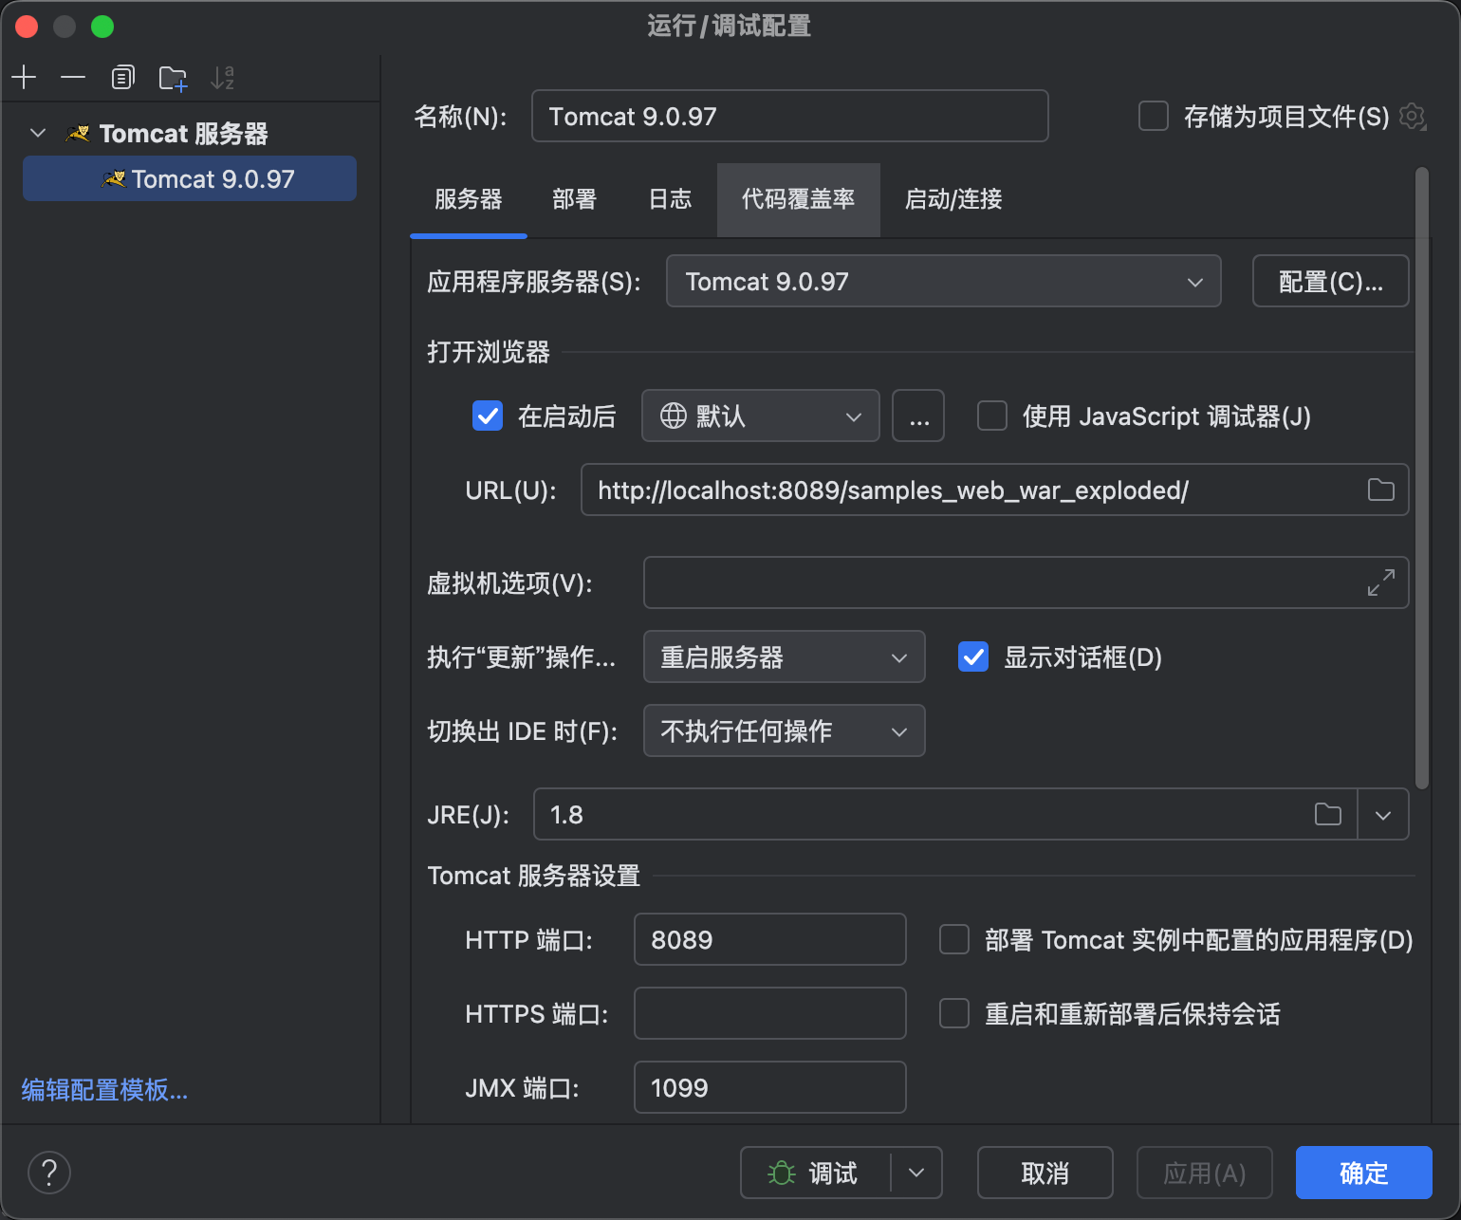Click the 确定 button
The image size is (1461, 1220).
coord(1364,1173)
